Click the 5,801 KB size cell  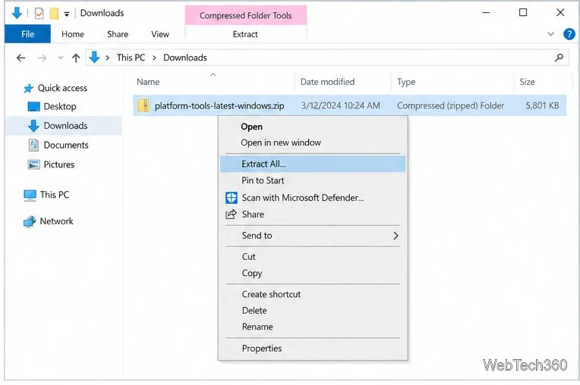click(x=542, y=105)
